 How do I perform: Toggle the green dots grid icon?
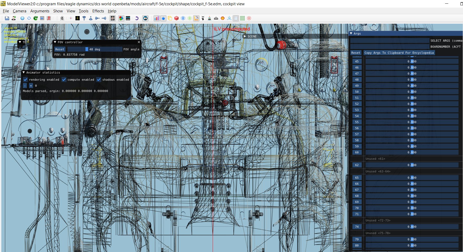pyautogui.click(x=242, y=18)
